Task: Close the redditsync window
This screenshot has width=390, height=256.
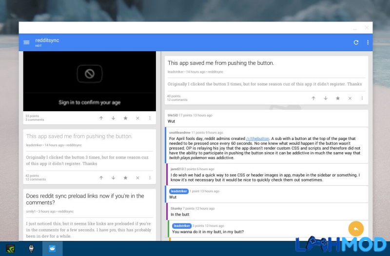Action: click(367, 28)
